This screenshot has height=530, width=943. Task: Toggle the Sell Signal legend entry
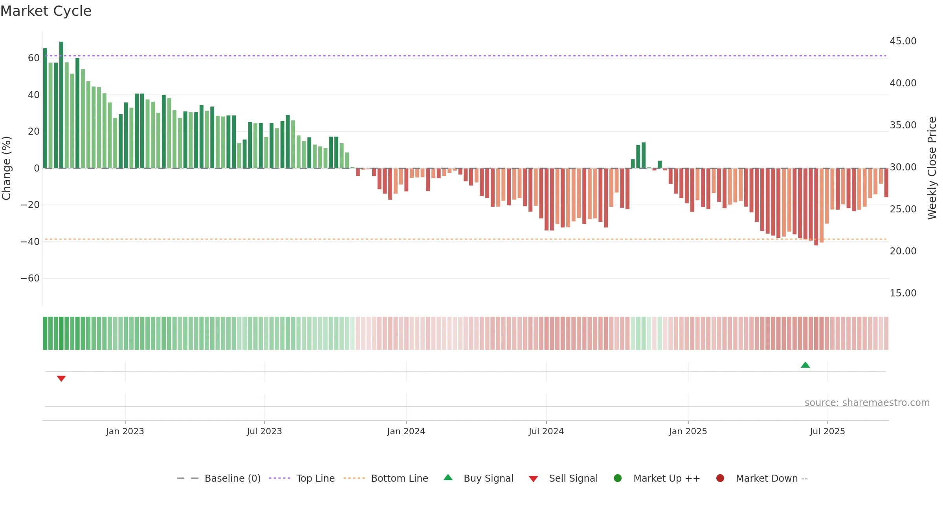click(563, 478)
